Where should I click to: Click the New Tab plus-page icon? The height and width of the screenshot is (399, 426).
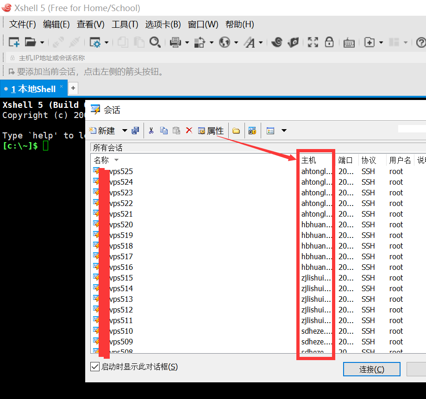pos(370,43)
